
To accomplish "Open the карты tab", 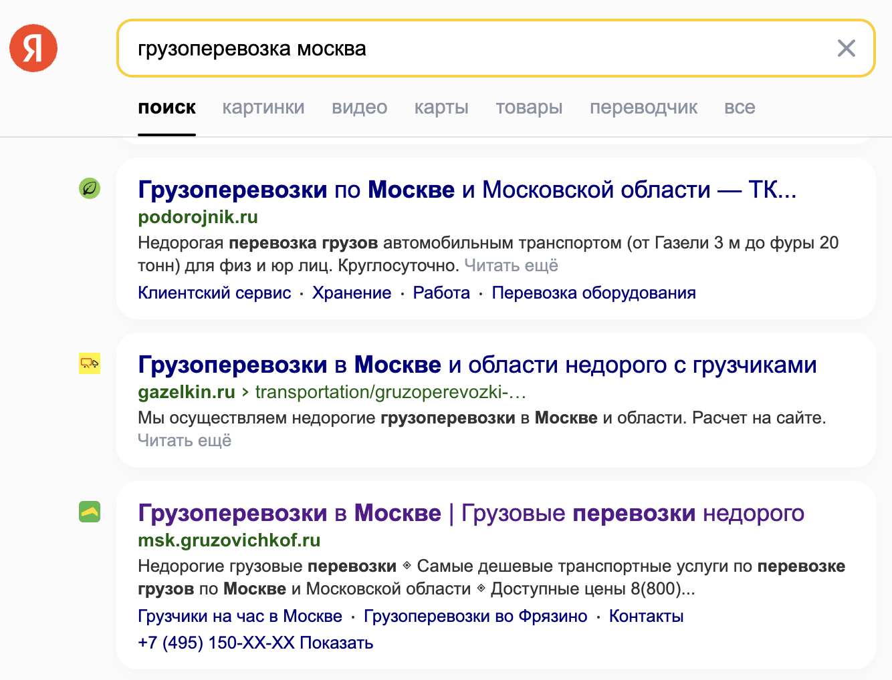I will click(441, 108).
